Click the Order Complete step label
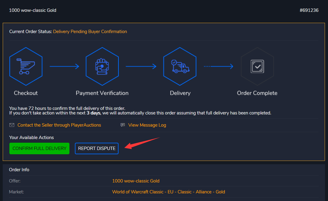 (257, 93)
